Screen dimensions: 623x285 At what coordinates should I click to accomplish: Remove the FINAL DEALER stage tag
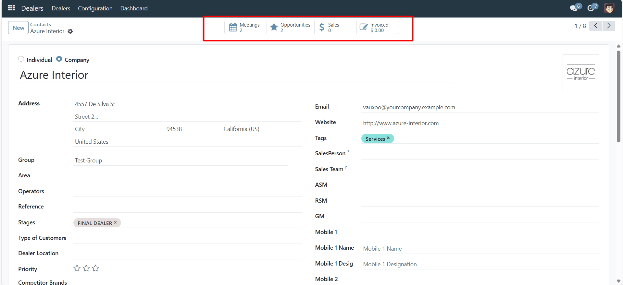(x=115, y=223)
